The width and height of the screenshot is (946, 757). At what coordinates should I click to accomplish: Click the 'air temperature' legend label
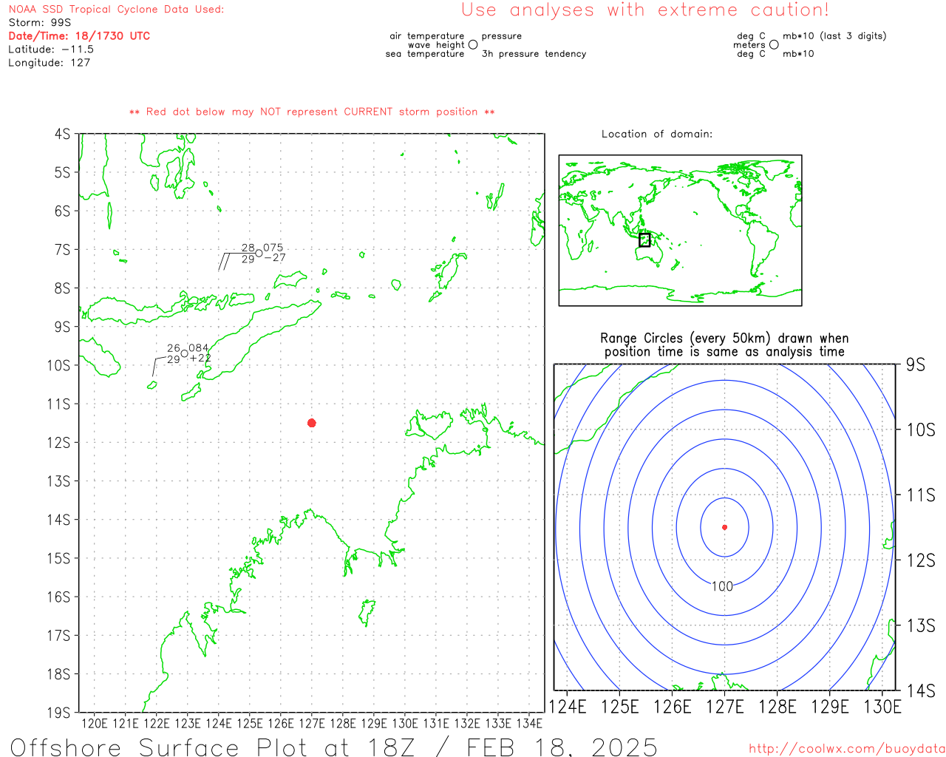[427, 36]
